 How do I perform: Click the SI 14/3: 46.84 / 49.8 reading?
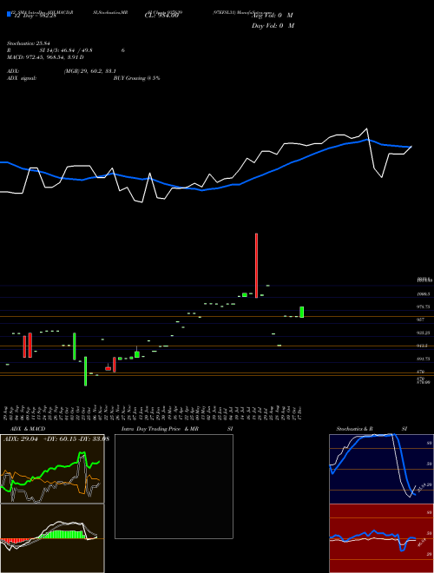pyautogui.click(x=67, y=50)
